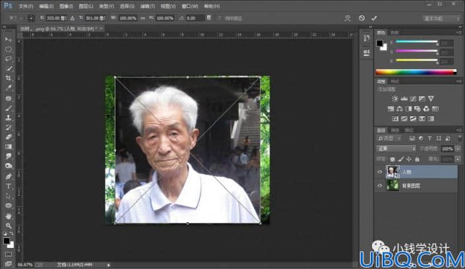Open the 文件(F) menu
The image size is (465, 269).
[x=26, y=6]
